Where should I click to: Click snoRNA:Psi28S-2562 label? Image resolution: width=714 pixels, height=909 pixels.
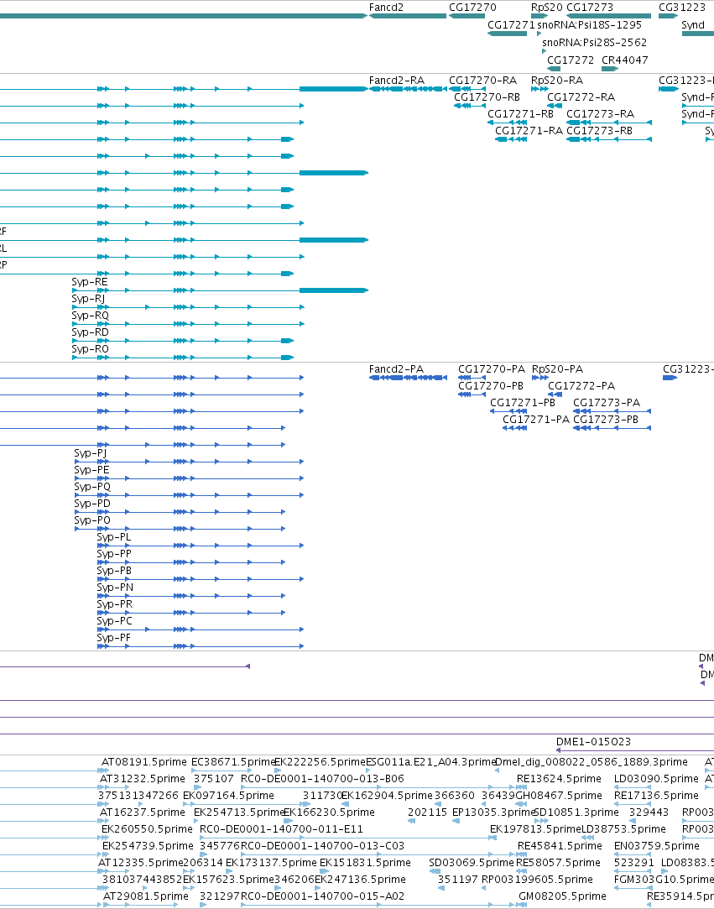coord(594,42)
